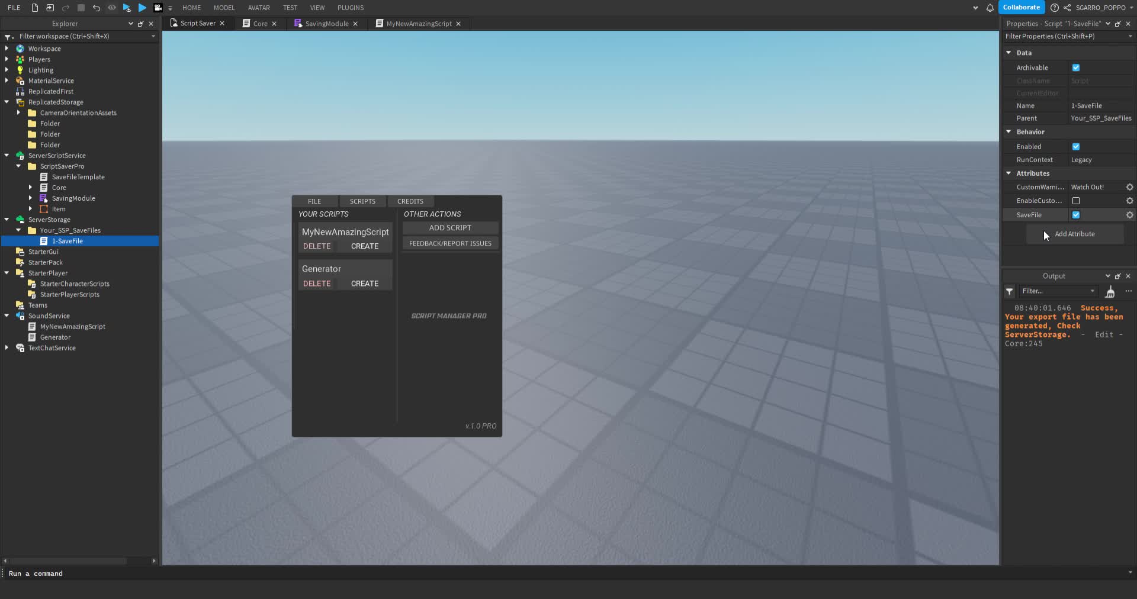Switch to the CREDITS tab in Script Manager
This screenshot has width=1137, height=599.
tap(410, 201)
